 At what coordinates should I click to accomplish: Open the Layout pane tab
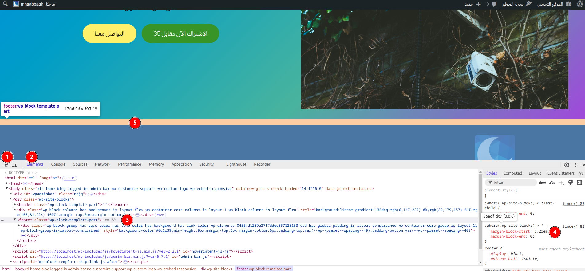pyautogui.click(x=535, y=173)
